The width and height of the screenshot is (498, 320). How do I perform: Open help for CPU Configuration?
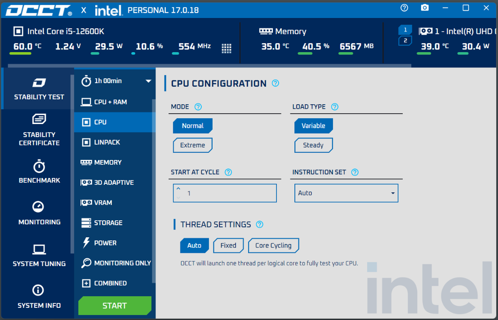click(275, 83)
